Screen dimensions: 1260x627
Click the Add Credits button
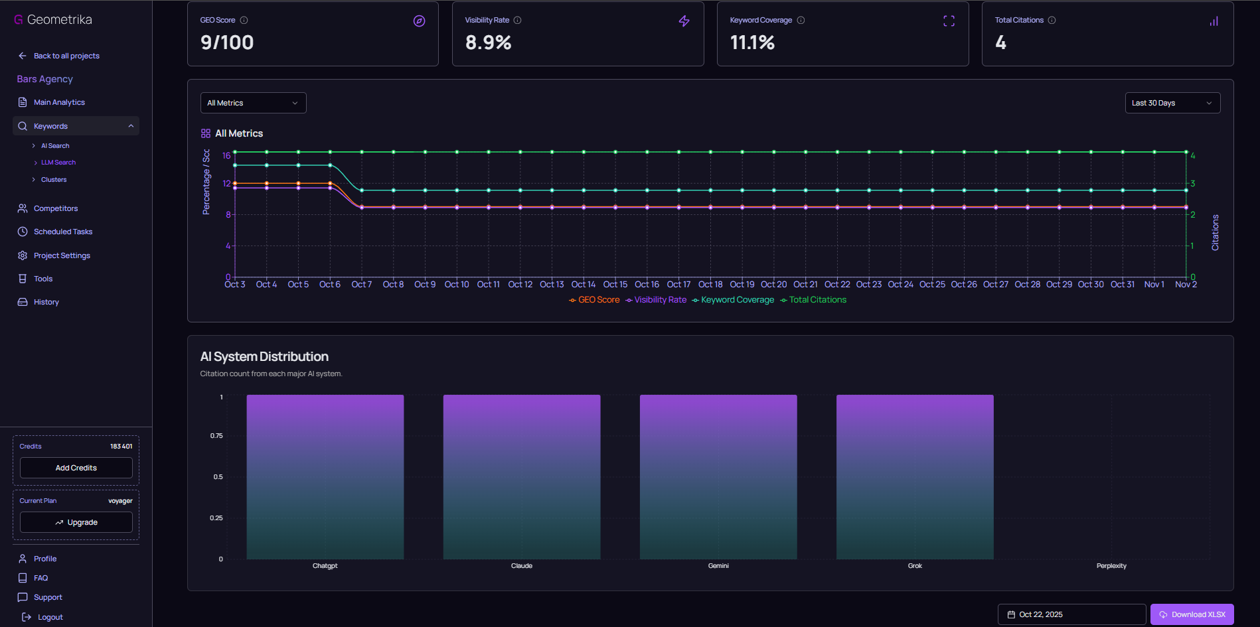76,467
